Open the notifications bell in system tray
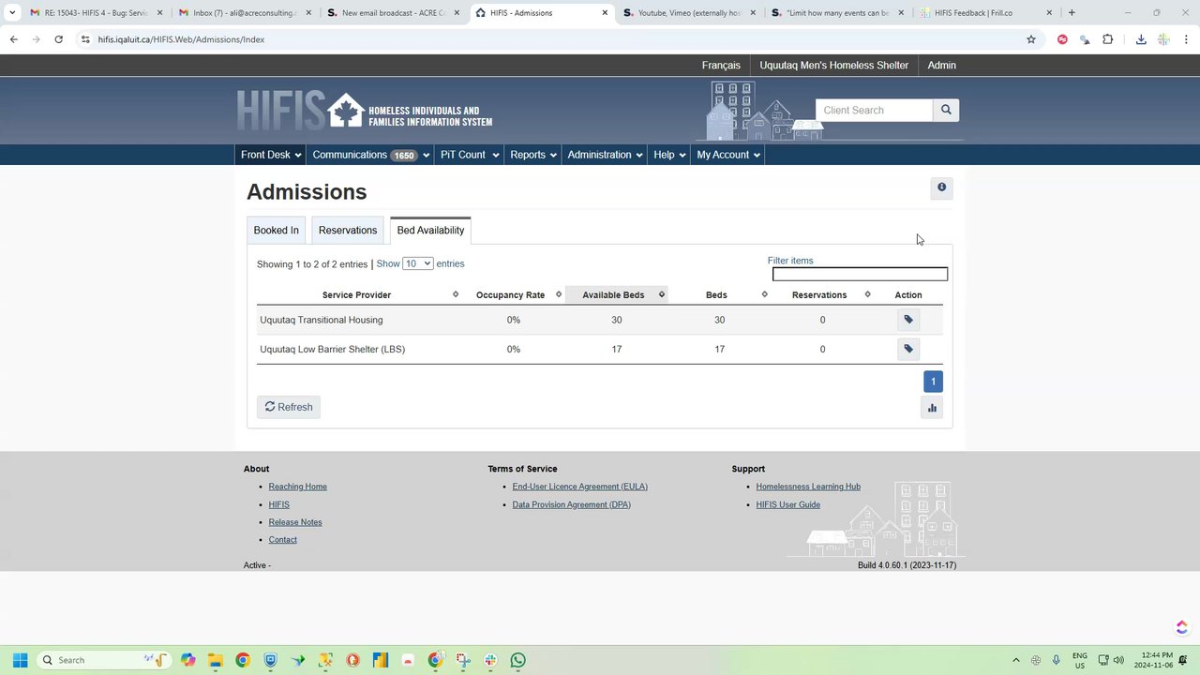This screenshot has height=675, width=1200. point(1183,660)
